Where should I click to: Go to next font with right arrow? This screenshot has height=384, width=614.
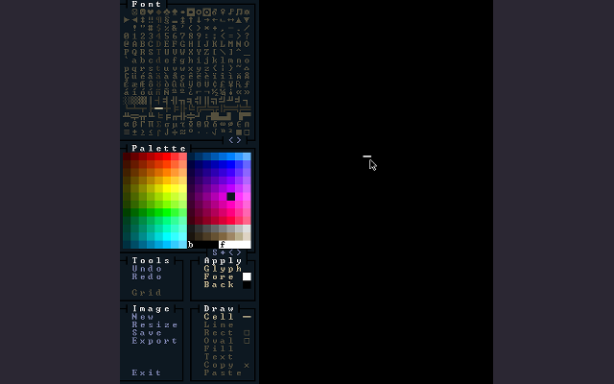pyautogui.click(x=239, y=140)
